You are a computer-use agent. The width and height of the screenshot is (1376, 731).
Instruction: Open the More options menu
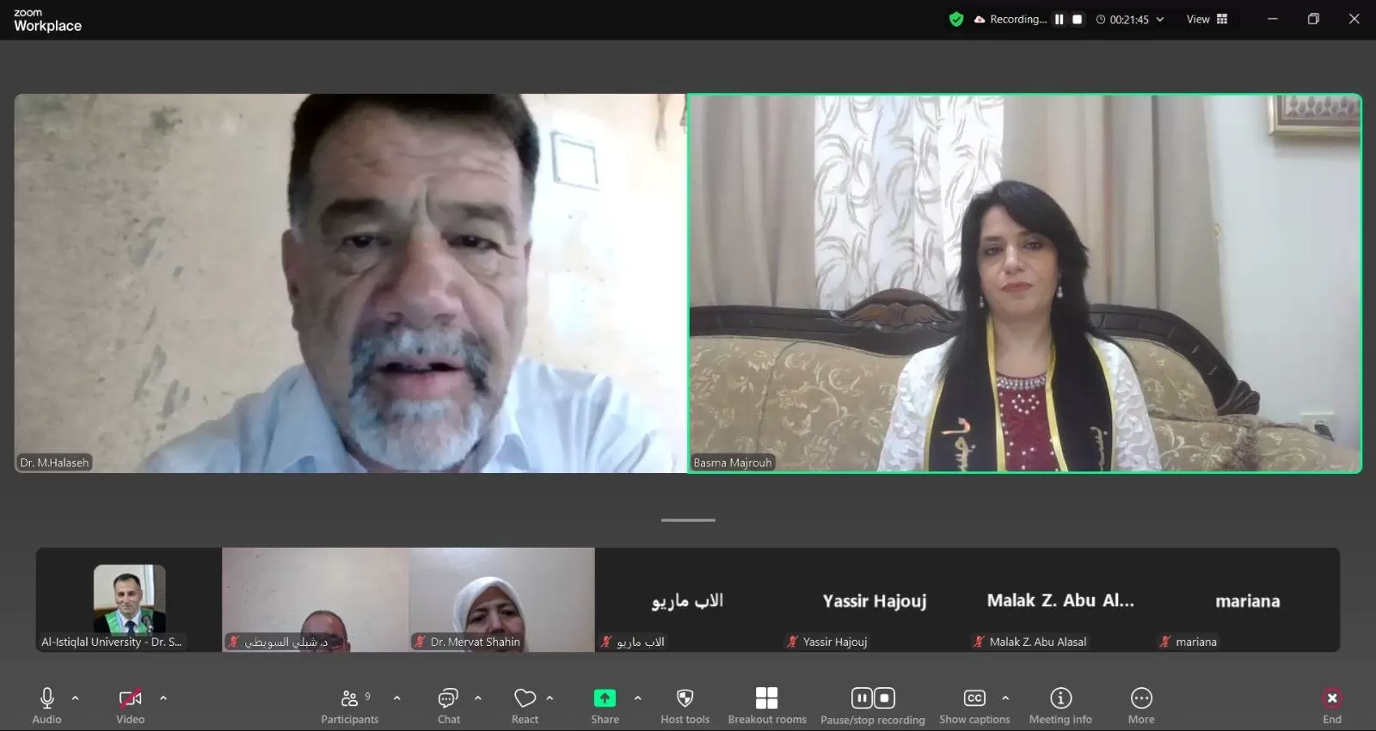(x=1141, y=698)
